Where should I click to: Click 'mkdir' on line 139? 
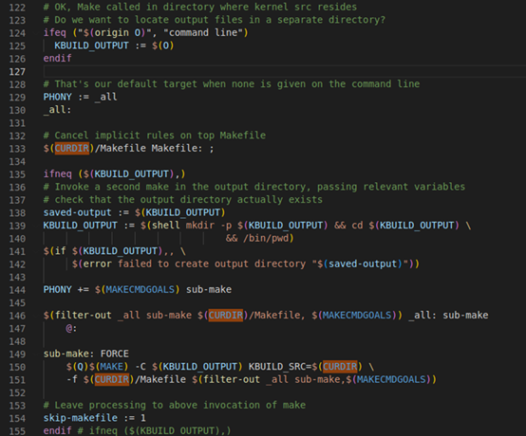[x=200, y=225]
